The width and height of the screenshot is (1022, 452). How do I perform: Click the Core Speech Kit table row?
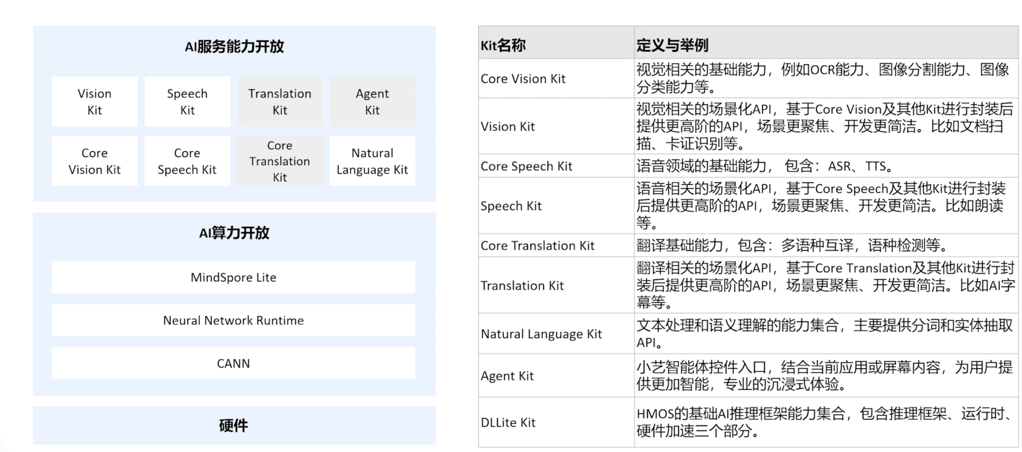(527, 166)
